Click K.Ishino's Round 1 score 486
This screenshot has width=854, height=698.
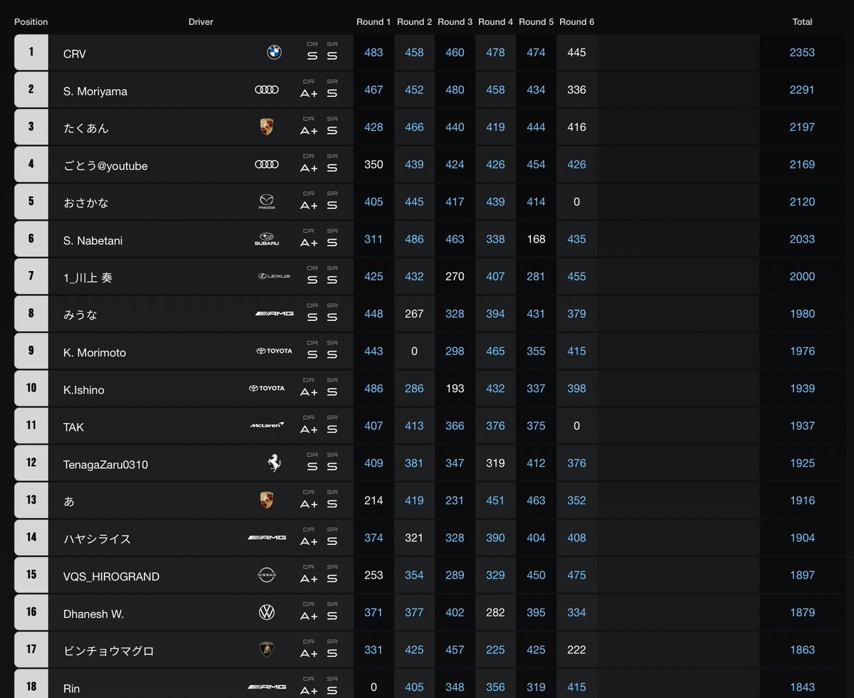pos(374,388)
